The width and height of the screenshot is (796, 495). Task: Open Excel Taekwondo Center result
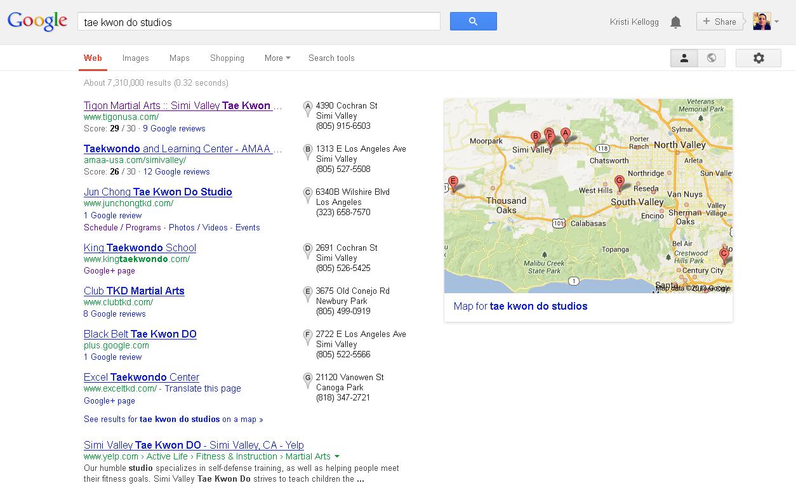[x=142, y=377]
